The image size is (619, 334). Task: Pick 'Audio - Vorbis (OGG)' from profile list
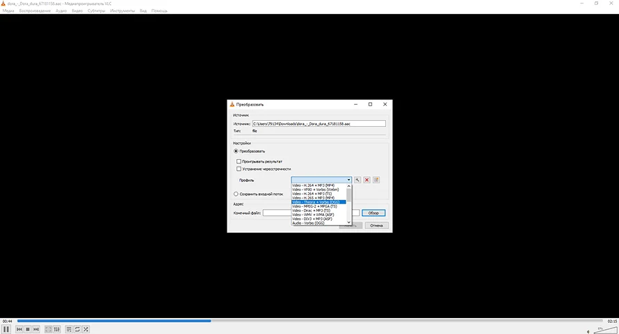tap(309, 223)
